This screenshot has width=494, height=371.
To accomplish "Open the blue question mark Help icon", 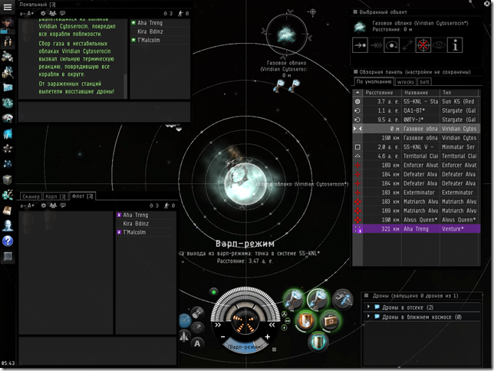I will (x=8, y=241).
